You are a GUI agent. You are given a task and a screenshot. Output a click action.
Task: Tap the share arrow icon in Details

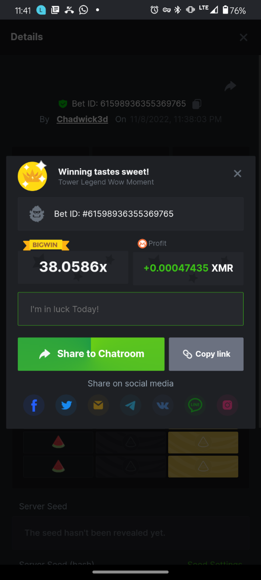[231, 86]
